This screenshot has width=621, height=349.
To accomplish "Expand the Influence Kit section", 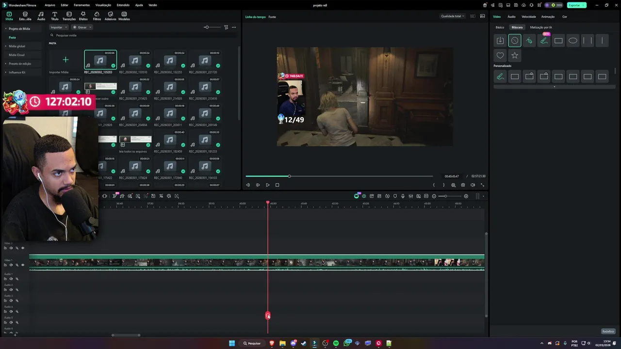I will tap(6, 72).
